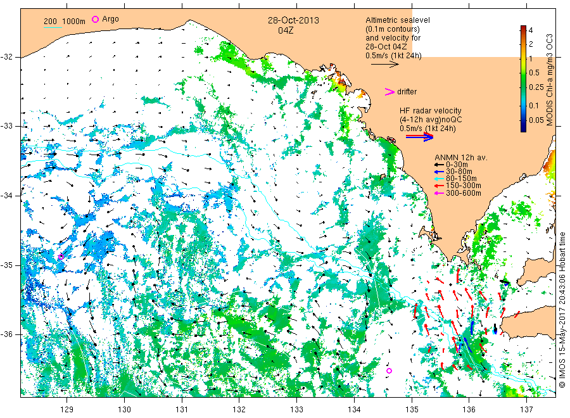570x418 pixels.
Task: Click the '28-Oct-2013' date label
Action: pos(293,20)
